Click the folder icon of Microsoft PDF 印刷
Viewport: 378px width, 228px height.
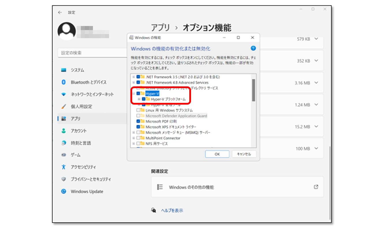tap(142, 121)
